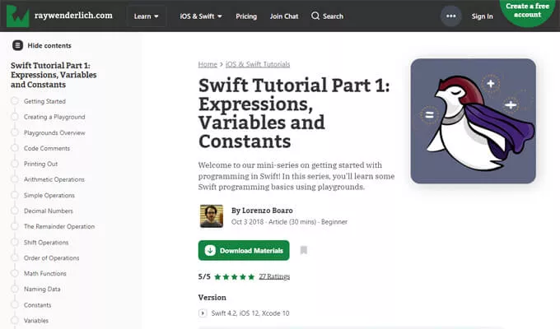Click the Download Materials button
Viewport: 560px width, 329px height.
pyautogui.click(x=244, y=251)
